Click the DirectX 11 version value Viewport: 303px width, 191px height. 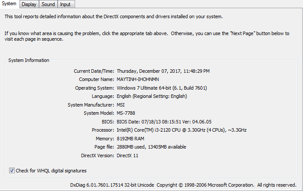click(x=127, y=155)
